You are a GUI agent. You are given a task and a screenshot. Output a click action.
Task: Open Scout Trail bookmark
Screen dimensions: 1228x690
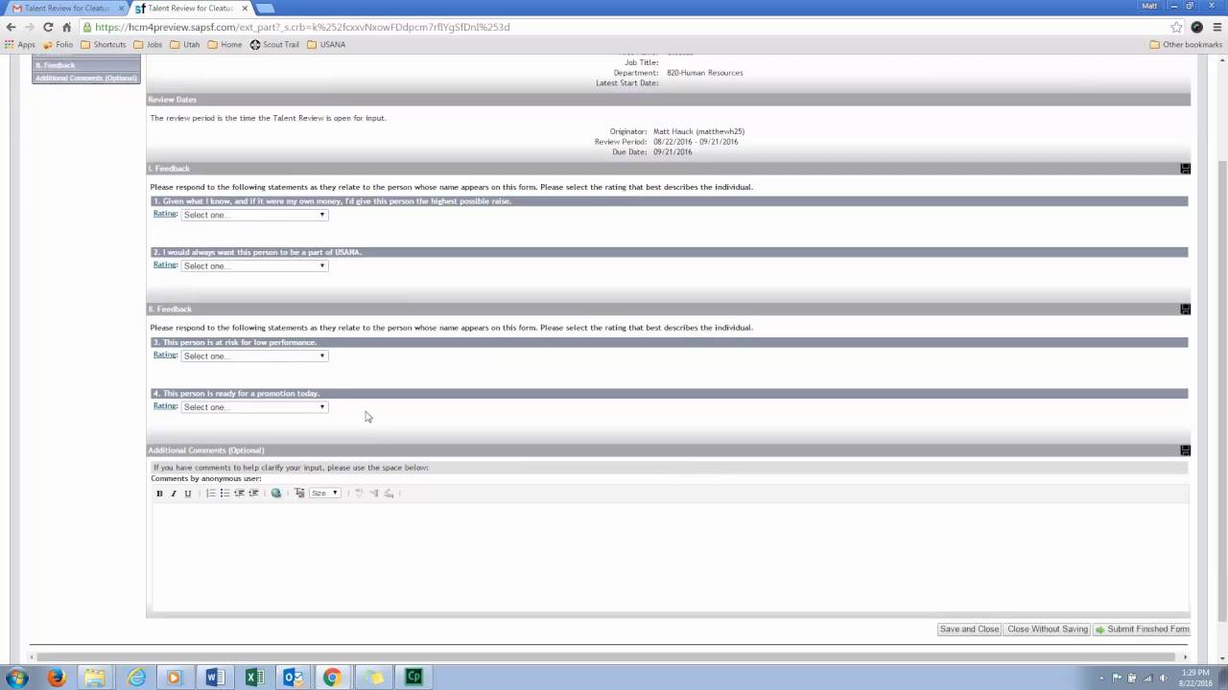[x=274, y=44]
